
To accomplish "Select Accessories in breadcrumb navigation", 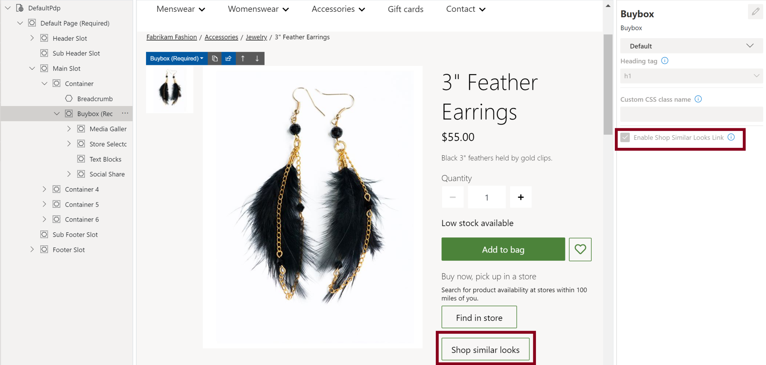I will click(x=221, y=37).
